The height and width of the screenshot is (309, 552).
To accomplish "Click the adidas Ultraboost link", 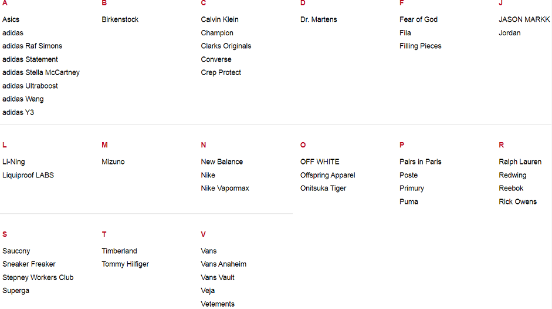I will [x=30, y=86].
